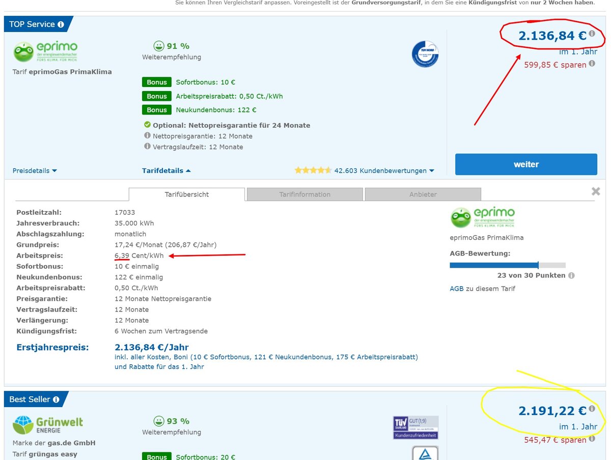Open the Anbieter tab
Screen dimensions: 611x460
[x=423, y=194]
